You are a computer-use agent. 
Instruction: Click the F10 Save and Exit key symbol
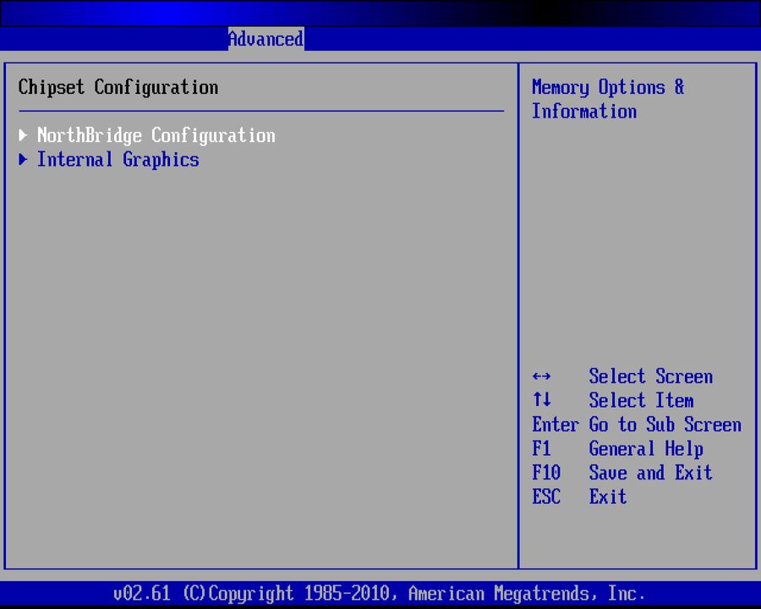coord(545,473)
